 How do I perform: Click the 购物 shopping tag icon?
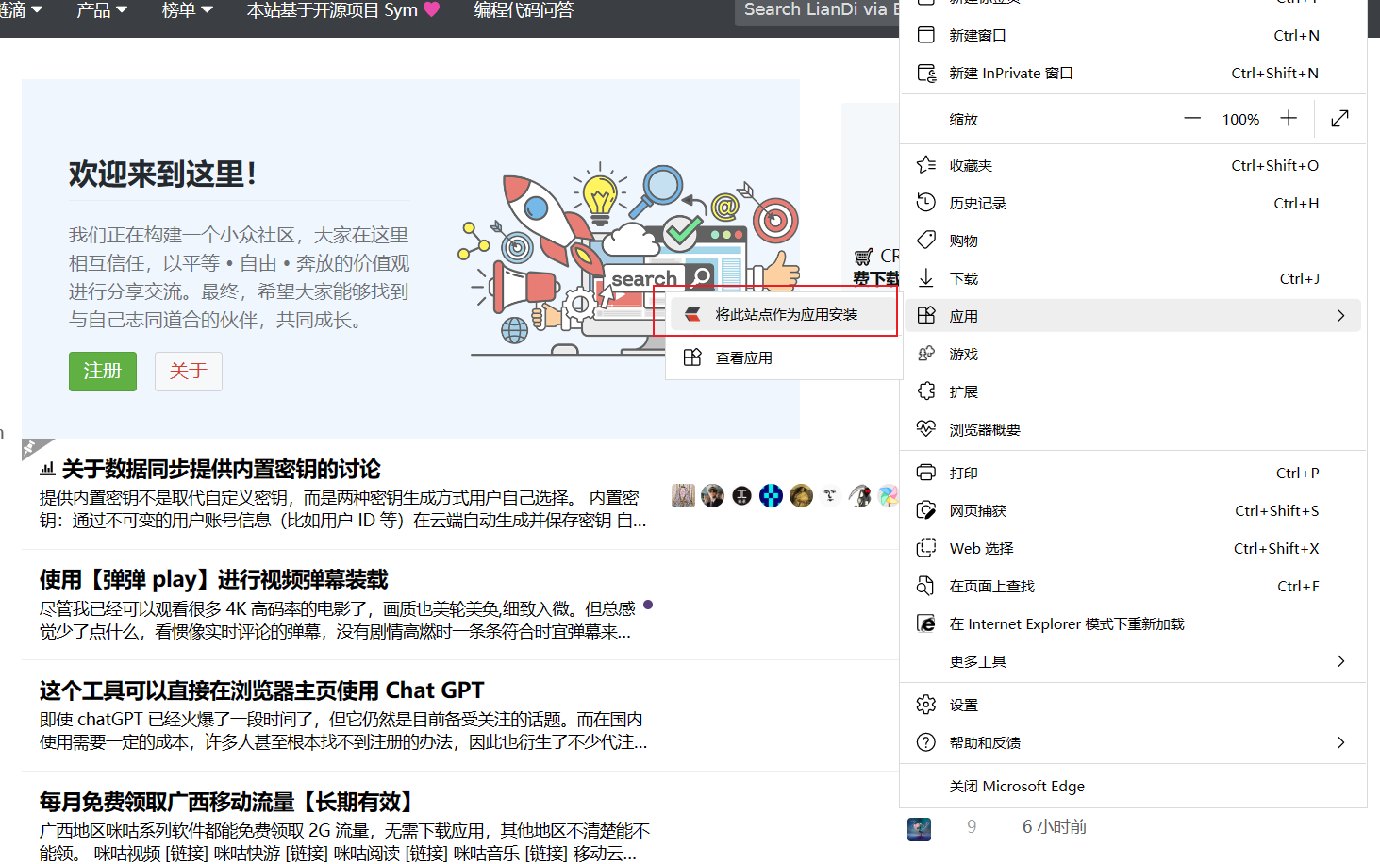(x=925, y=241)
